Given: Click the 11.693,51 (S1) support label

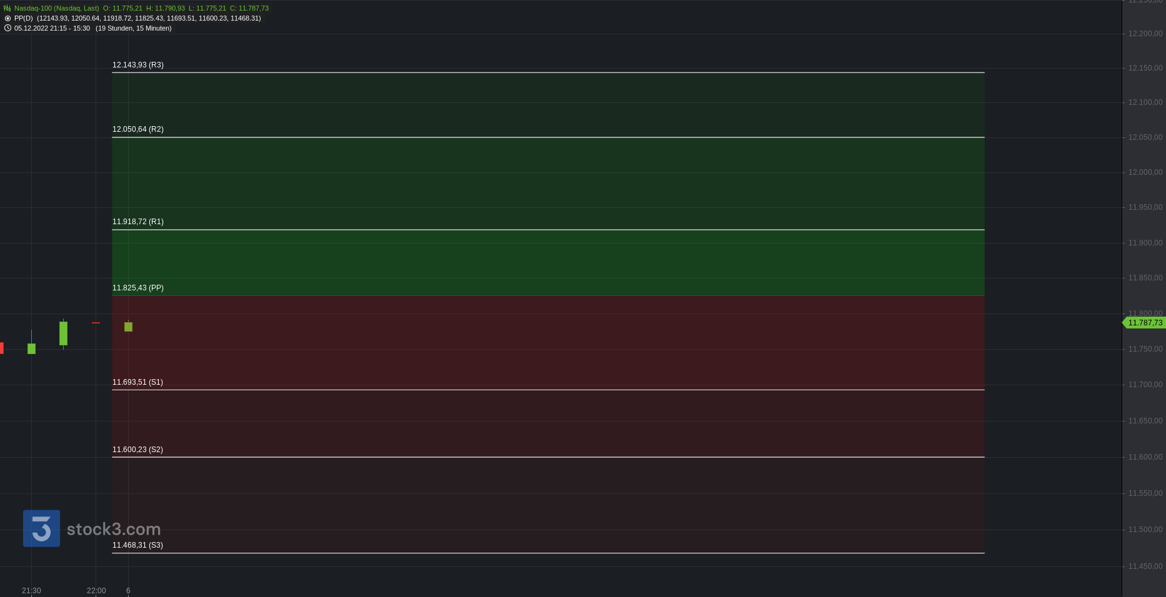Looking at the screenshot, I should tap(137, 382).
